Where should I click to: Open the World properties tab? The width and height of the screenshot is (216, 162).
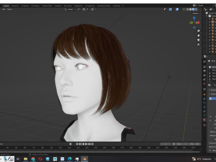[204, 84]
